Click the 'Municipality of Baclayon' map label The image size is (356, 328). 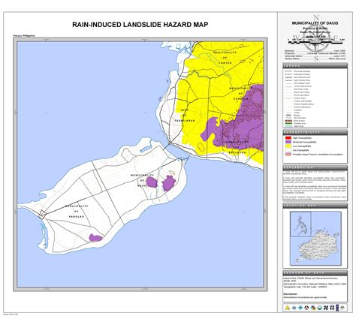(237, 147)
